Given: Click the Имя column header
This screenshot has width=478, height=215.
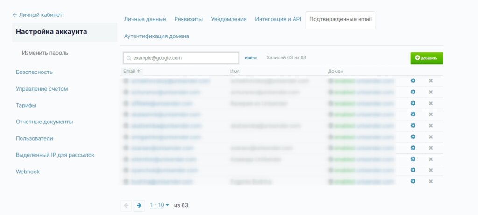Looking at the screenshot, I should tap(235, 71).
